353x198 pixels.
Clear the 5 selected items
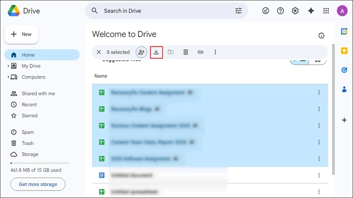tap(98, 52)
